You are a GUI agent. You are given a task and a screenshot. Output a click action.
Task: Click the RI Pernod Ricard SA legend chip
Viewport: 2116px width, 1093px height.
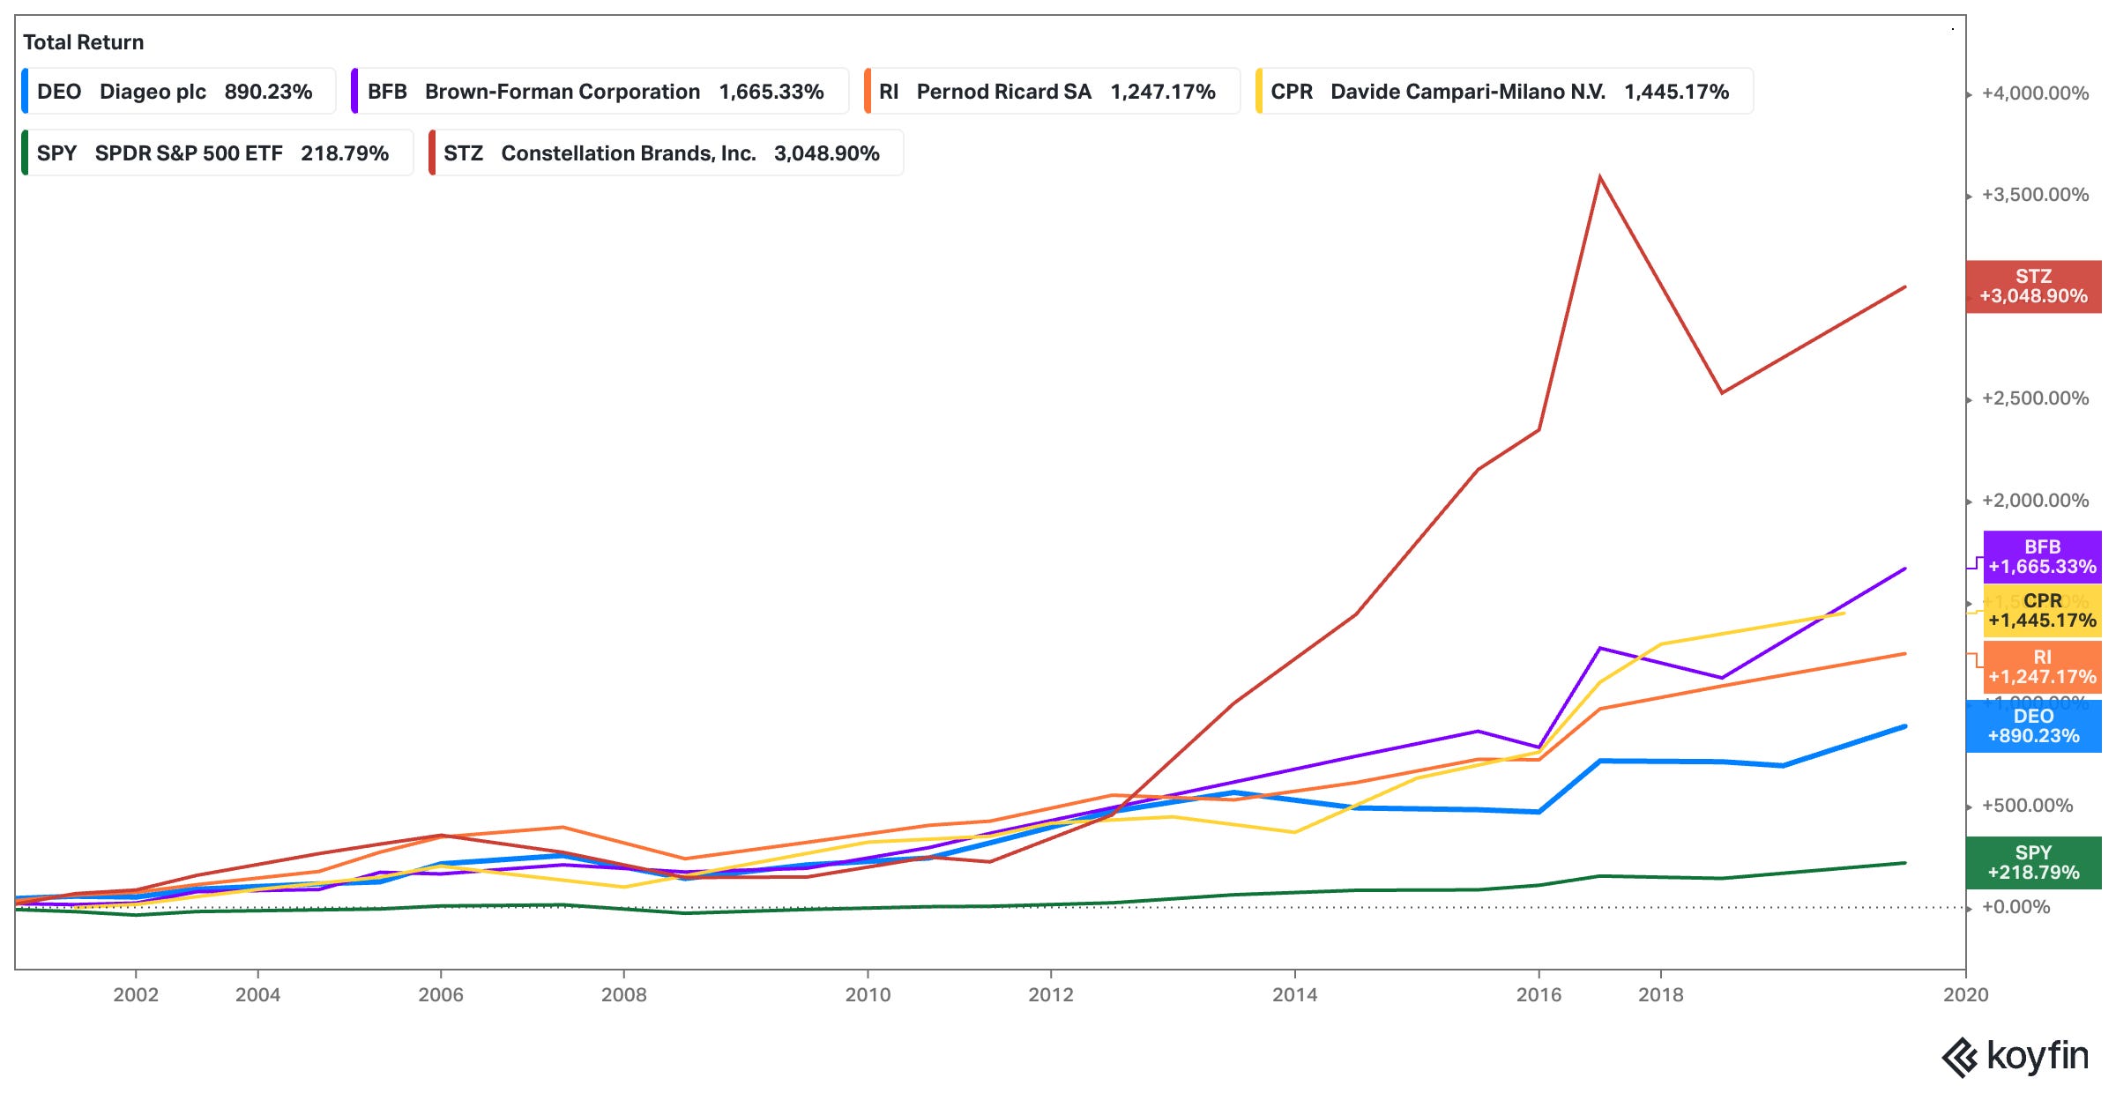pos(1052,92)
